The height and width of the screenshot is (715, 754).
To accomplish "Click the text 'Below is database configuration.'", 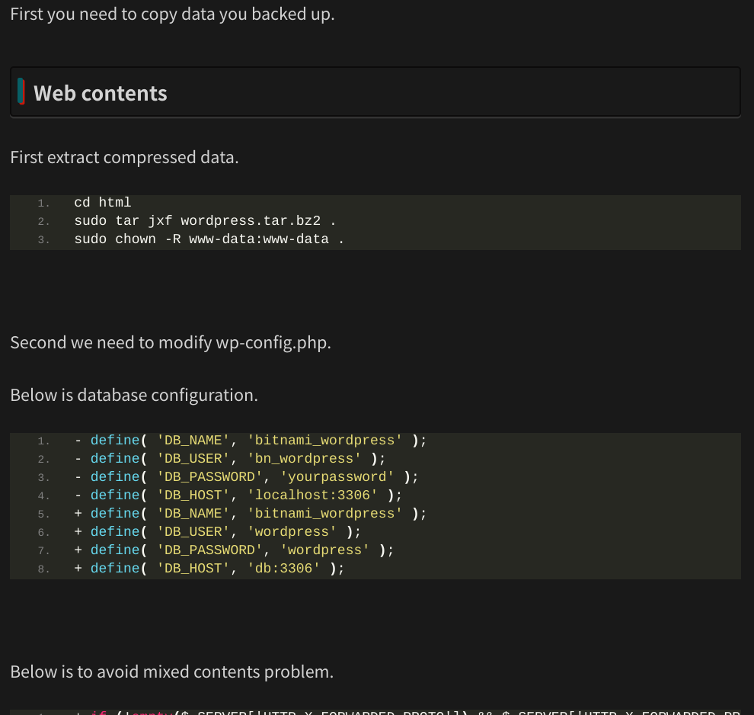I will (134, 395).
